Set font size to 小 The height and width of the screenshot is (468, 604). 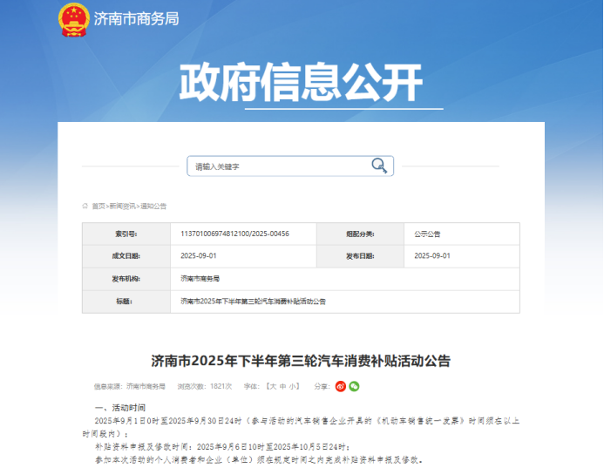click(292, 386)
